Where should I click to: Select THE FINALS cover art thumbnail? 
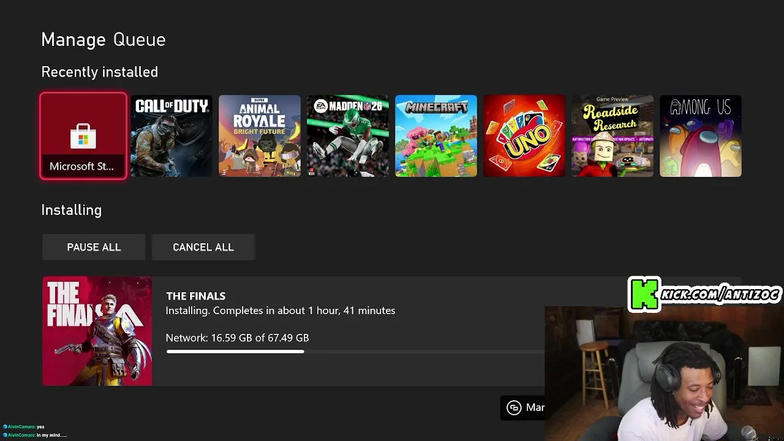[x=97, y=331]
